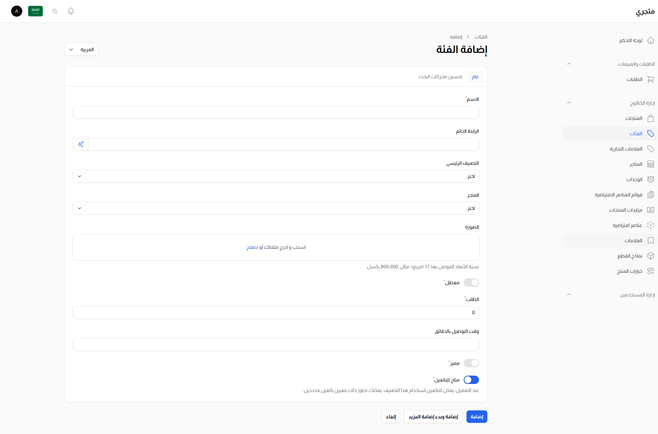Click the AI sparkle icon beside permalink field
This screenshot has height=434, width=658.
point(80,144)
